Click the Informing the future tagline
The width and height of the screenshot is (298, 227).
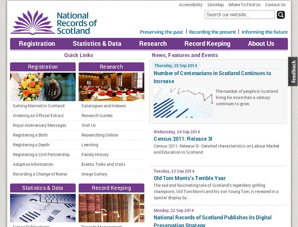(x=265, y=32)
